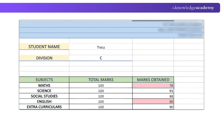The width and height of the screenshot is (223, 118).
Task: Select total marks 100 in MATHS row
Action: [101, 85]
